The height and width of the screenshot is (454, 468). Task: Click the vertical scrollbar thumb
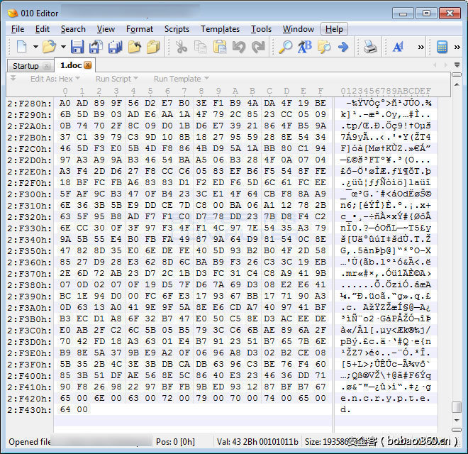457,406
